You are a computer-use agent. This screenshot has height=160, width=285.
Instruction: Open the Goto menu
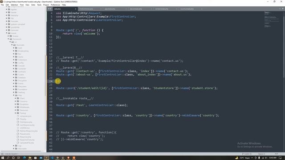33,5
